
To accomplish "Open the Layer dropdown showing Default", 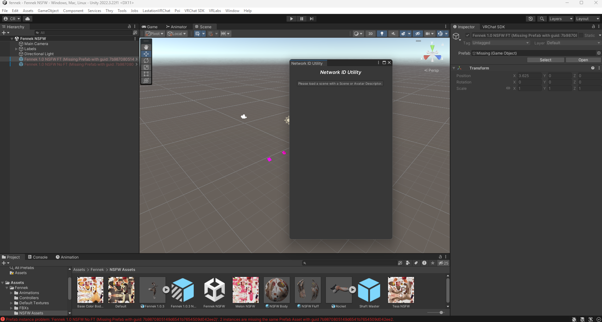I will [573, 43].
